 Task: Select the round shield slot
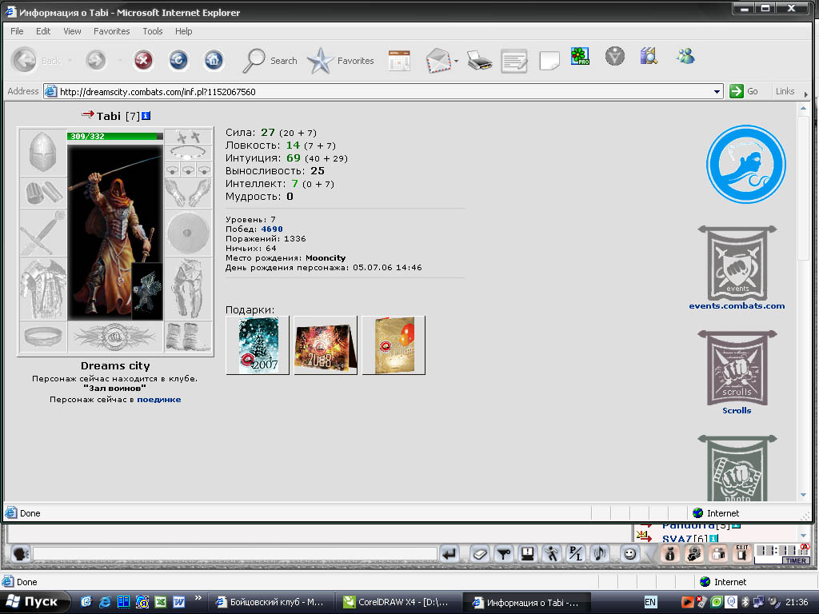pyautogui.click(x=188, y=233)
